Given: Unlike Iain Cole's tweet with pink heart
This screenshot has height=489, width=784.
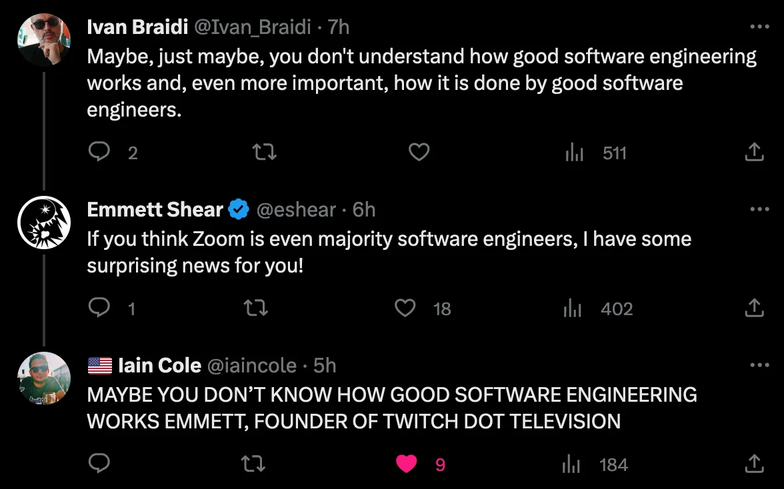Looking at the screenshot, I should (407, 464).
